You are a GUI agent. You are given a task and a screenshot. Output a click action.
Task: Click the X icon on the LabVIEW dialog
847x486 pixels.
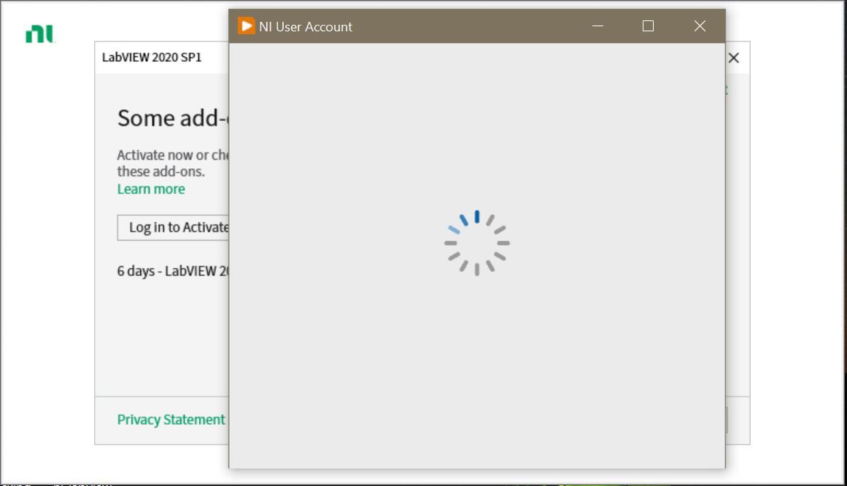point(733,58)
